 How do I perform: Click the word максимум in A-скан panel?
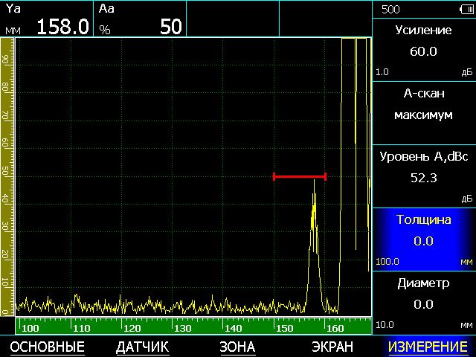tap(423, 115)
